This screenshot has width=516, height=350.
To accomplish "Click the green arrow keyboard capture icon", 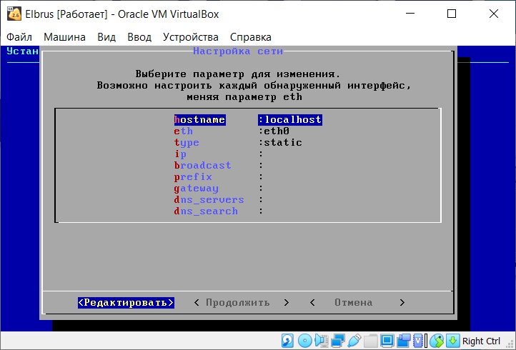I will pos(452,341).
